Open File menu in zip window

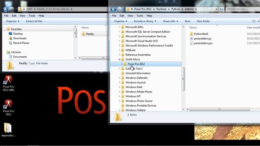[6, 16]
